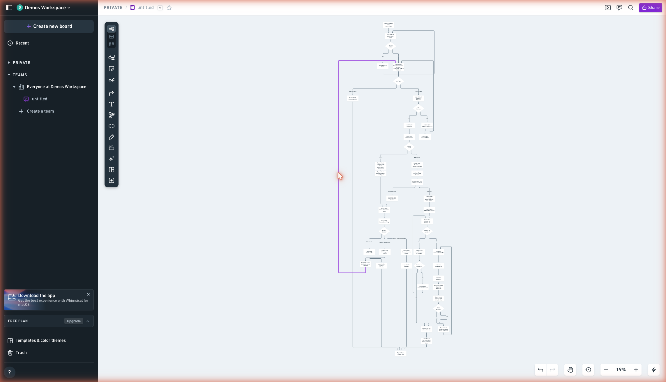
Task: Expand the PRIVATE section
Action: [x=9, y=63]
